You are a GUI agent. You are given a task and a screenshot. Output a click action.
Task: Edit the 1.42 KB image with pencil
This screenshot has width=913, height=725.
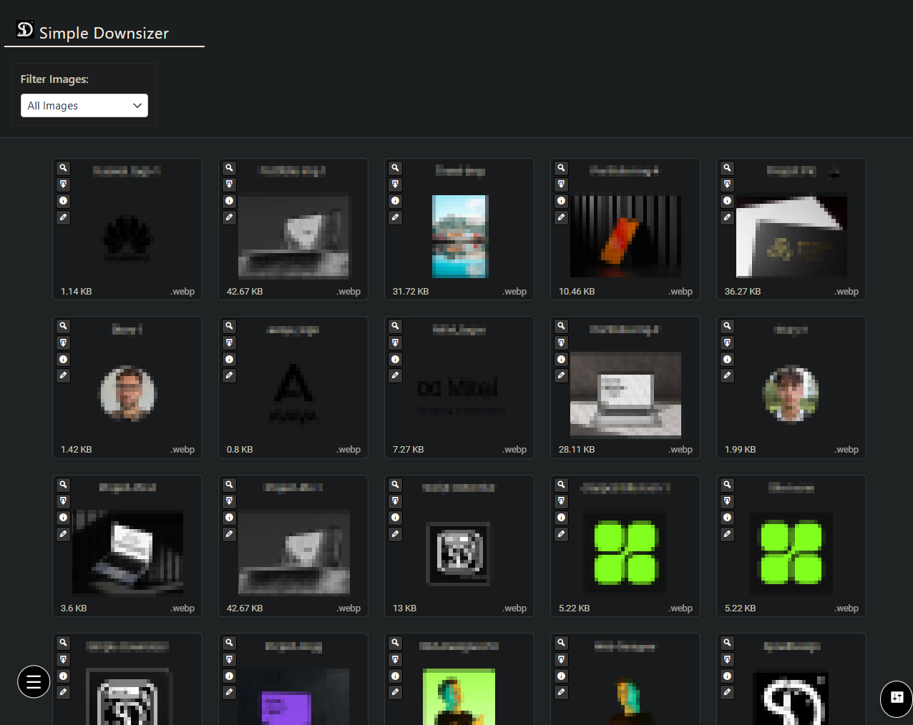tap(64, 375)
